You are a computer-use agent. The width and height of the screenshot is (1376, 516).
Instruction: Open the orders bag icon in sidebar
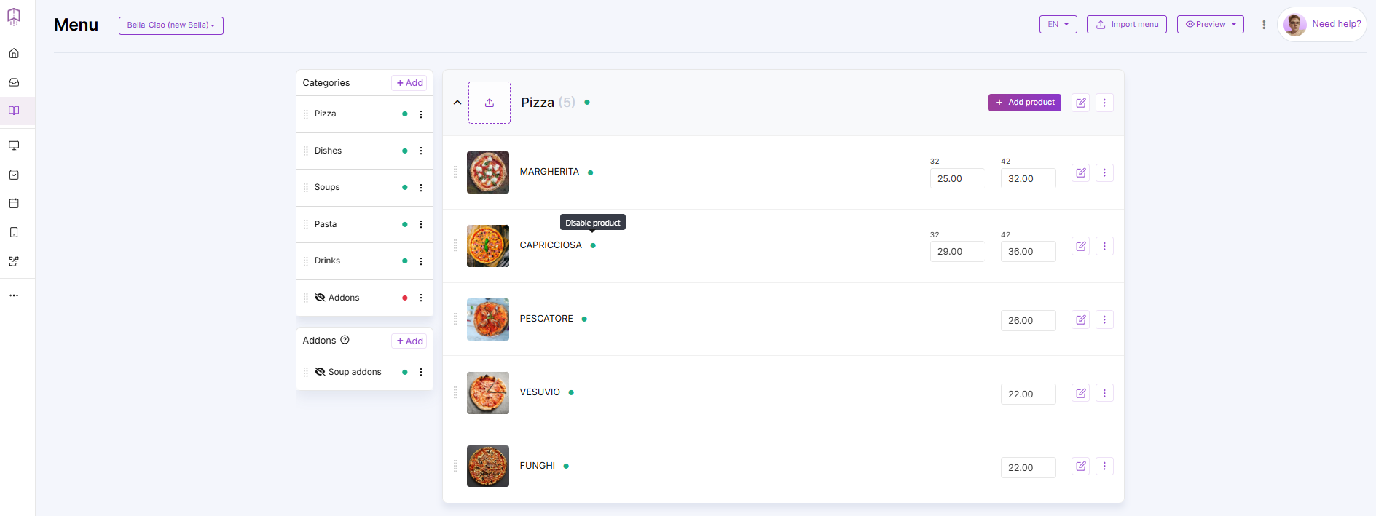pyautogui.click(x=13, y=175)
